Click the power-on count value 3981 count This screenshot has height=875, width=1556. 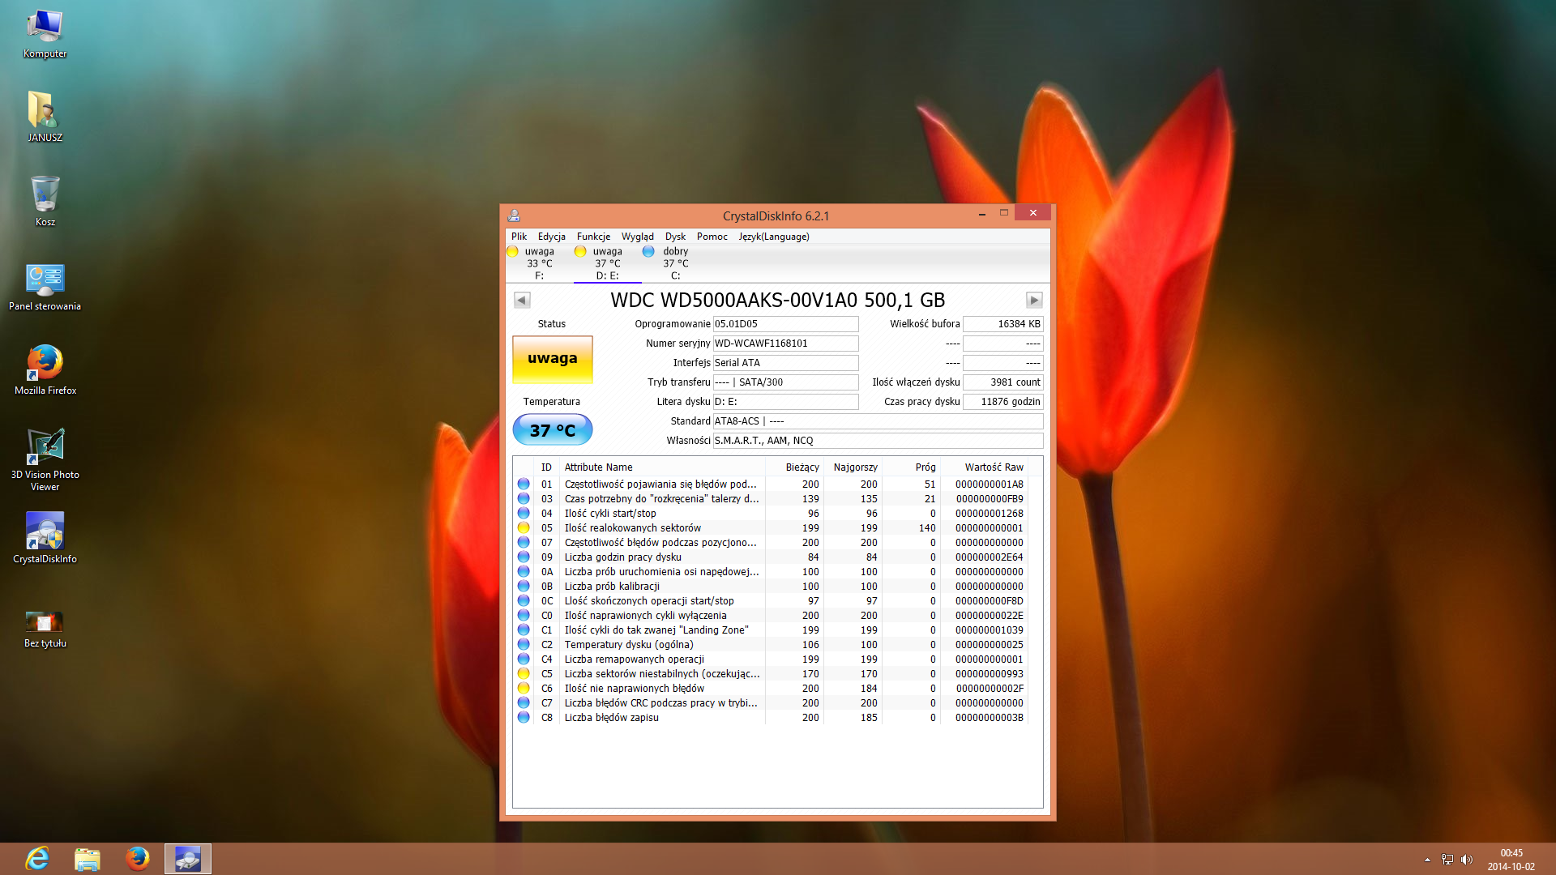coord(1002,382)
